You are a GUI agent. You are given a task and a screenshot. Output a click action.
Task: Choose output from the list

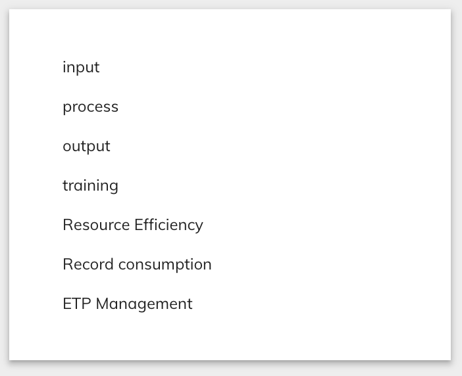tap(86, 146)
